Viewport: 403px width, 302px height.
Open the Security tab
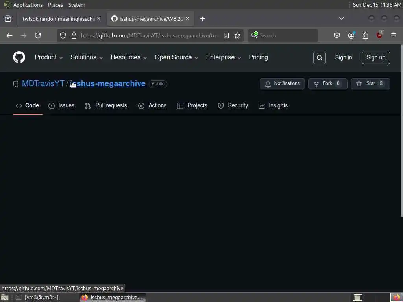click(x=233, y=105)
